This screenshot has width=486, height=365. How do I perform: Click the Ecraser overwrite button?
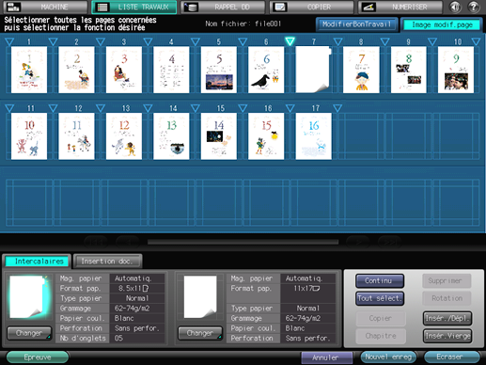click(x=451, y=357)
